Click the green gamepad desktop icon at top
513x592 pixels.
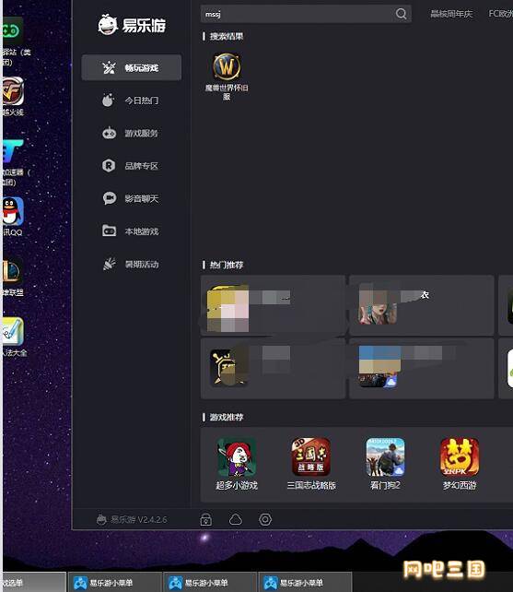coord(12,31)
